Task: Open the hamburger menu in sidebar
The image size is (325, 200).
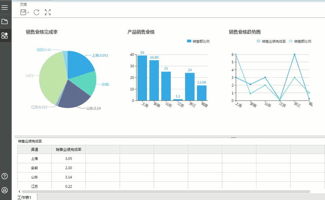Action: coord(5,7)
